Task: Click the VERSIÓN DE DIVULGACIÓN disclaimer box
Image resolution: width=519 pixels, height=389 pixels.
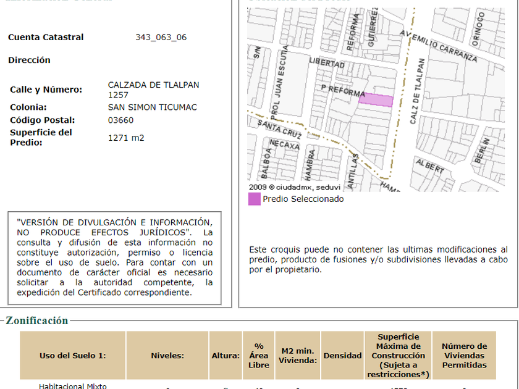Action: coord(114,258)
